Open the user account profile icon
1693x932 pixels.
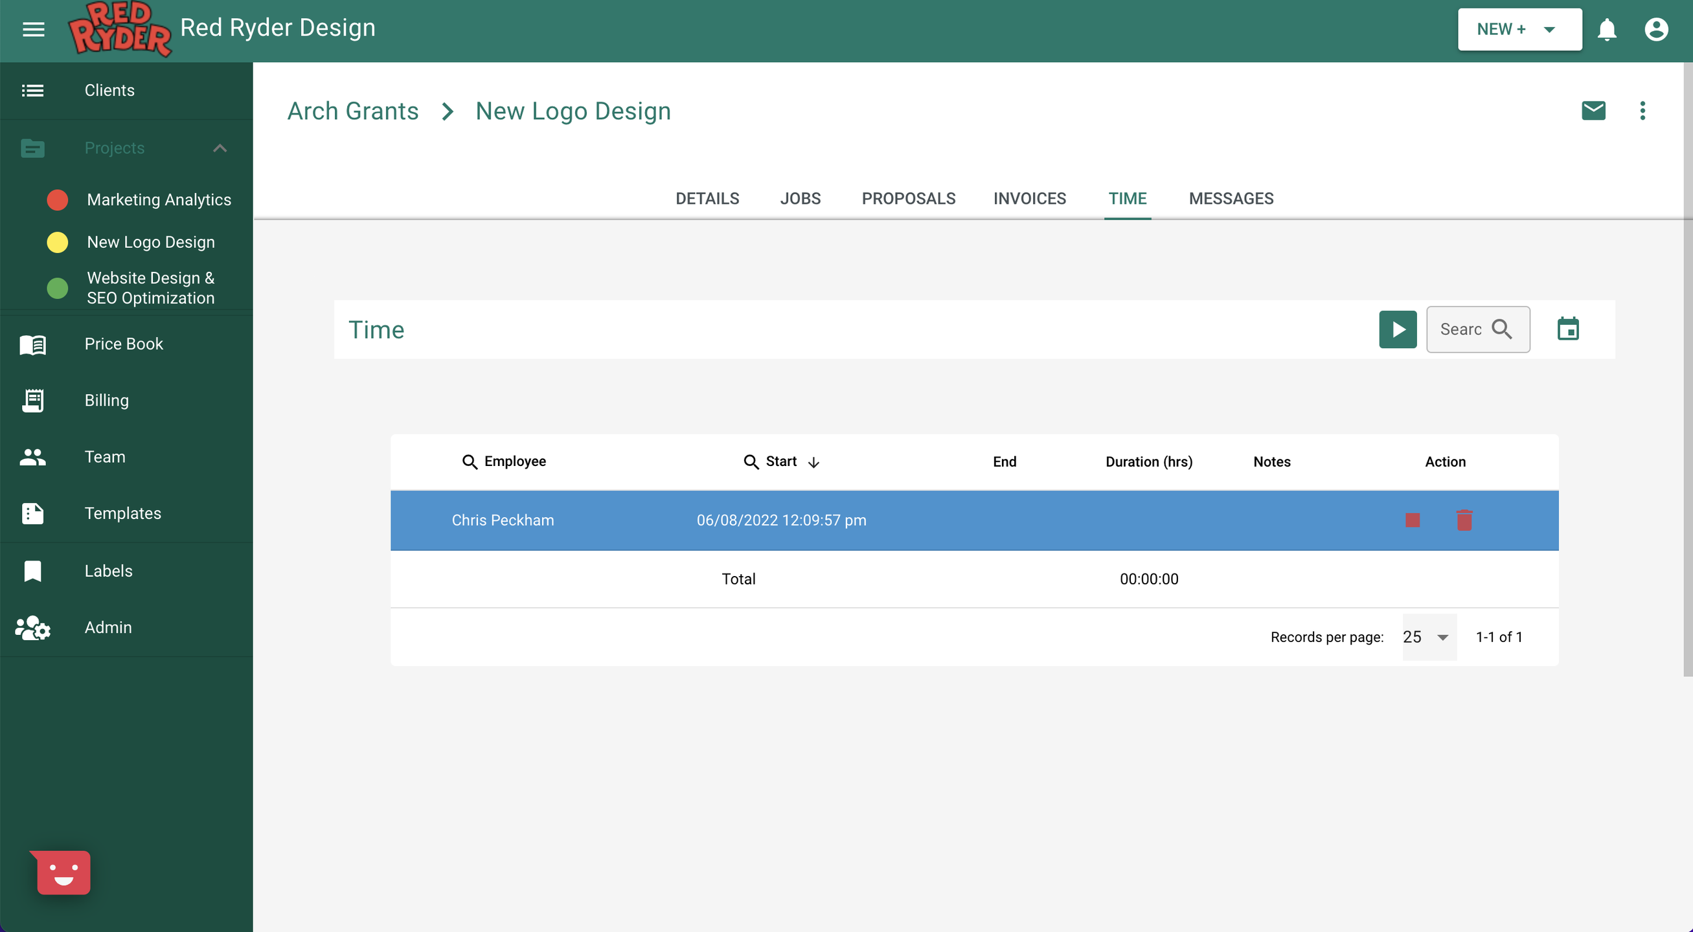pyautogui.click(x=1655, y=30)
